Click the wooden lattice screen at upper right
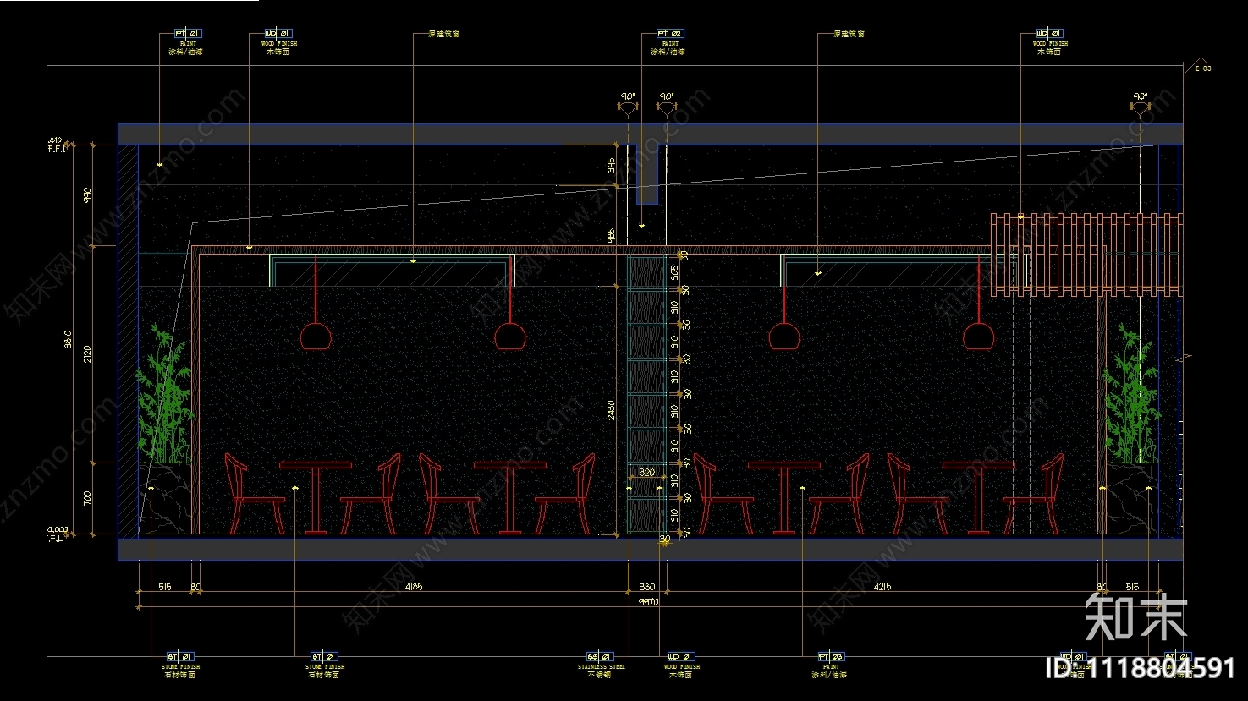This screenshot has width=1248, height=701. (x=1086, y=255)
